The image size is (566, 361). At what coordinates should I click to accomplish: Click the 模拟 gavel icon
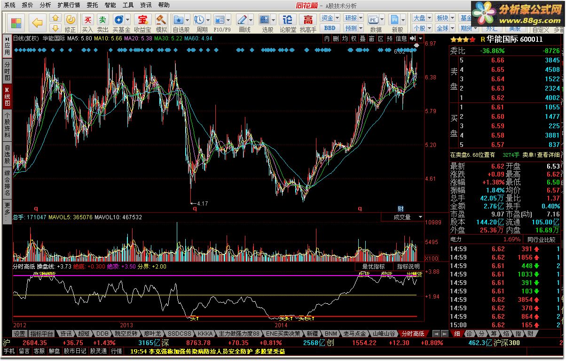[x=161, y=23]
